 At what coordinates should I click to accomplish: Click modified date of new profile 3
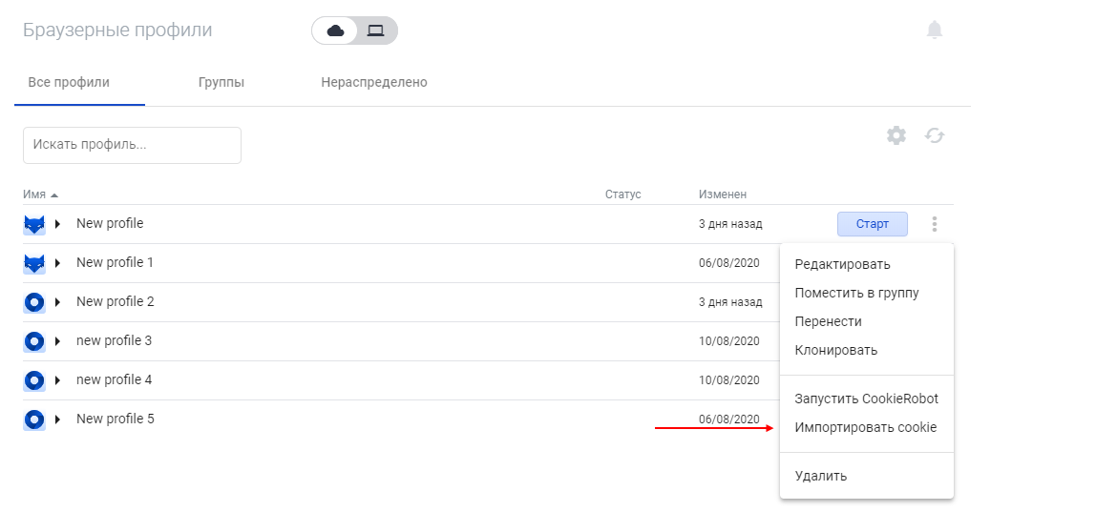click(729, 341)
